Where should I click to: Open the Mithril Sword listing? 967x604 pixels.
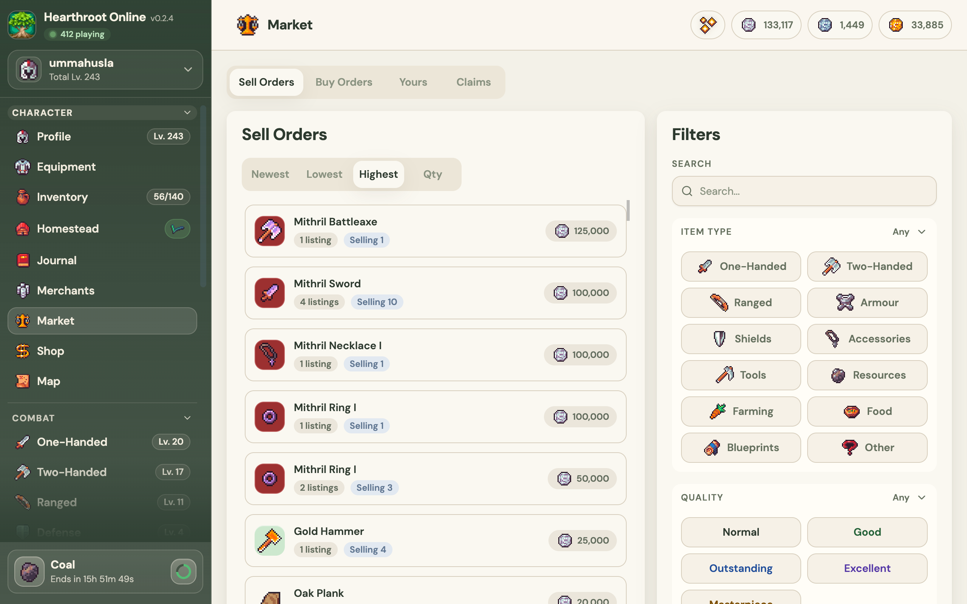(x=436, y=293)
